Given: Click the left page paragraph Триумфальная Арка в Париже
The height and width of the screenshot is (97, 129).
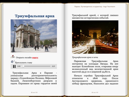Looking at the screenshot, I should click(x=34, y=78).
